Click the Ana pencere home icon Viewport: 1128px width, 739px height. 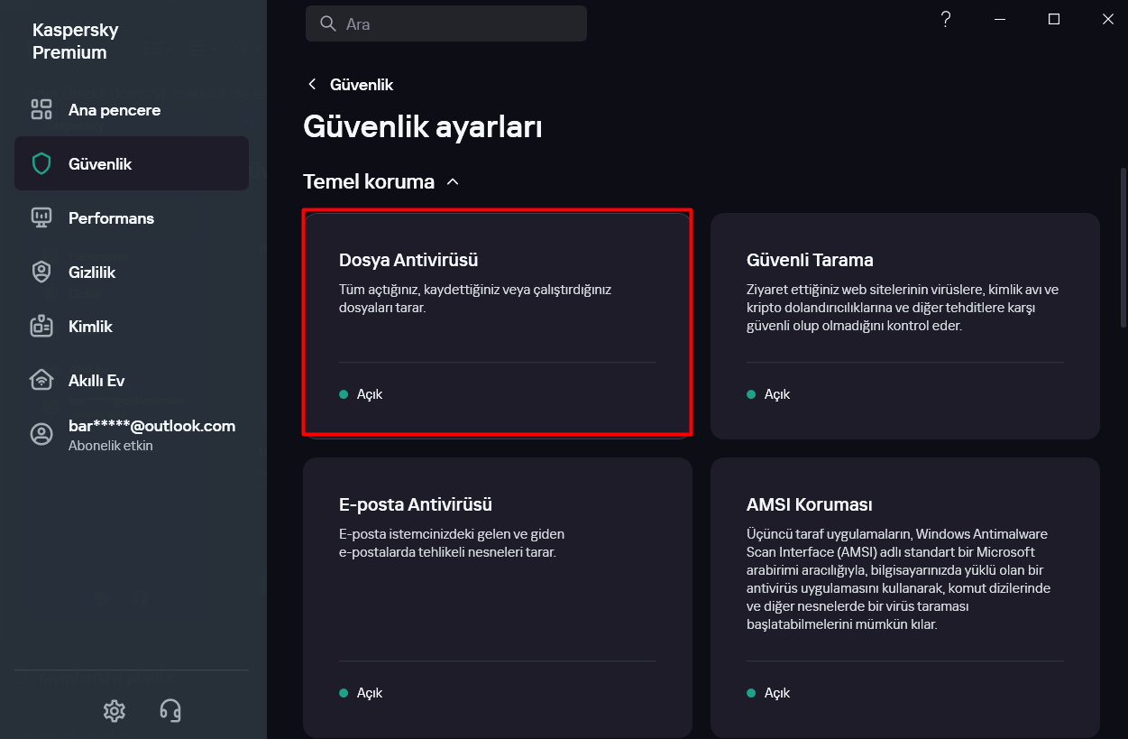(41, 110)
